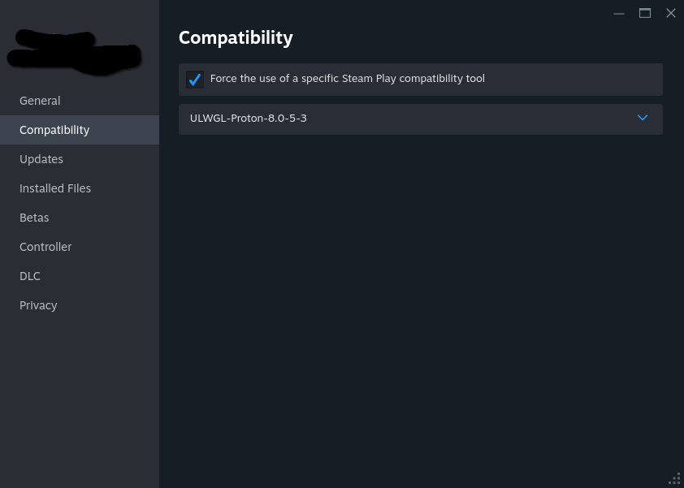
Task: Maximize the properties window
Action: point(645,13)
